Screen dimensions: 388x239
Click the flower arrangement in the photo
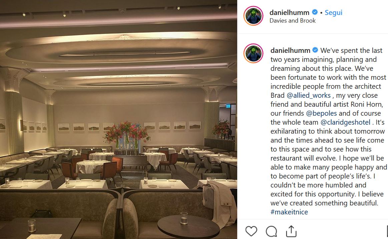click(x=126, y=135)
